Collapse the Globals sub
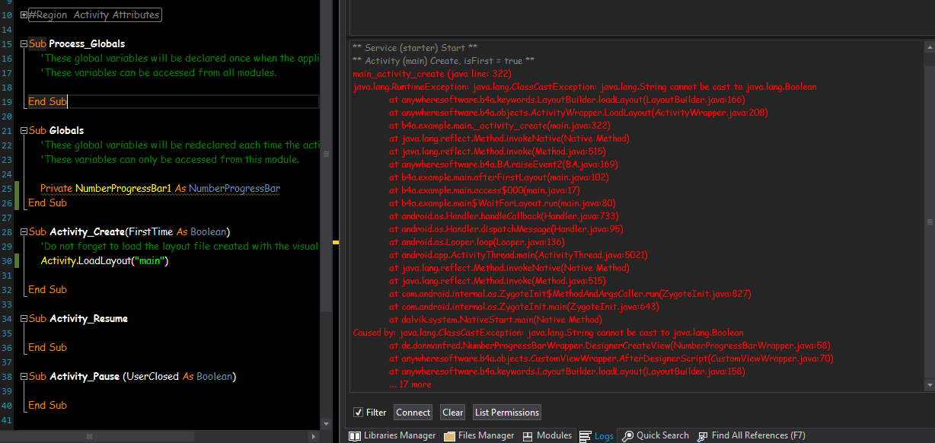This screenshot has width=935, height=443. coord(24,131)
